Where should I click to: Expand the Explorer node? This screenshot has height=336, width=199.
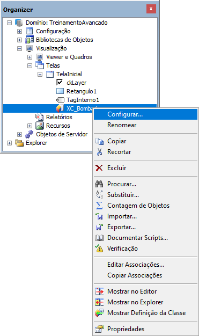tap(9, 143)
